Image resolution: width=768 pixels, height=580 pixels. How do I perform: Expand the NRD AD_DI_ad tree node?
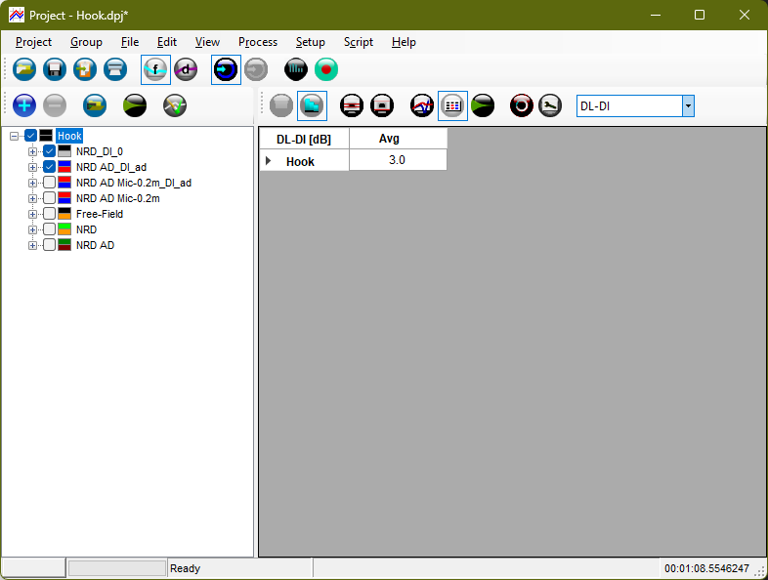tap(32, 167)
